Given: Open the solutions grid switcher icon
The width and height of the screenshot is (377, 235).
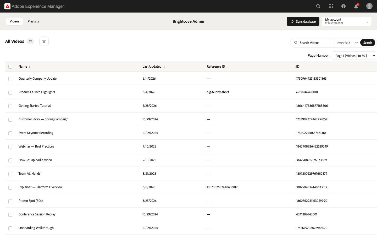Looking at the screenshot, I should pyautogui.click(x=331, y=6).
